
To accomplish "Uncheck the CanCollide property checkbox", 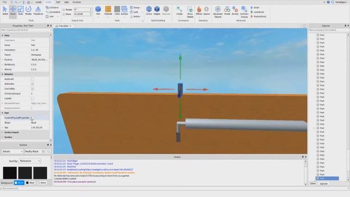I will coord(33,89).
